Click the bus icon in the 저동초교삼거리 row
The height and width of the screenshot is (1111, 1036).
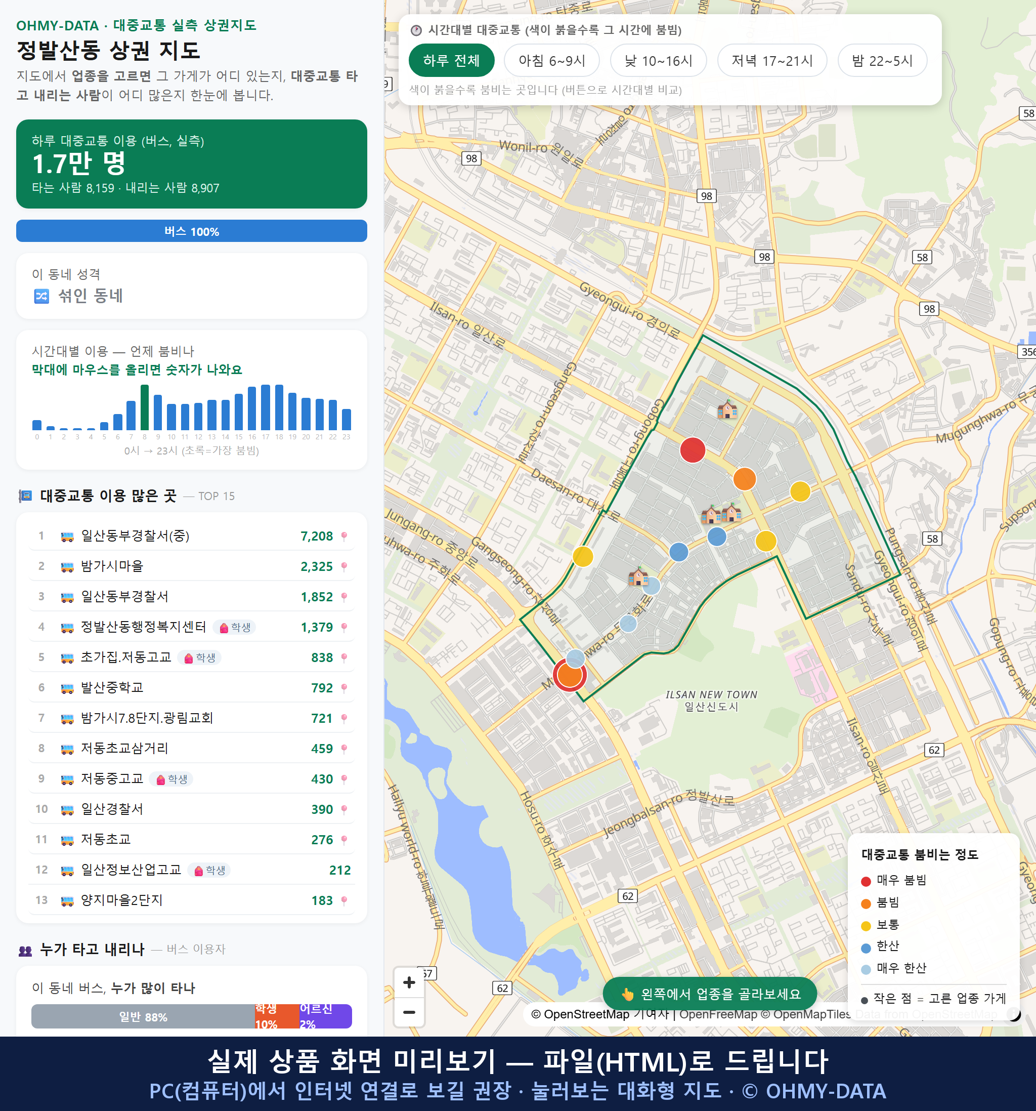[67, 749]
